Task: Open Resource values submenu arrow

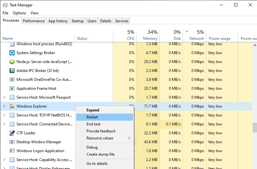Action: pos(129,138)
